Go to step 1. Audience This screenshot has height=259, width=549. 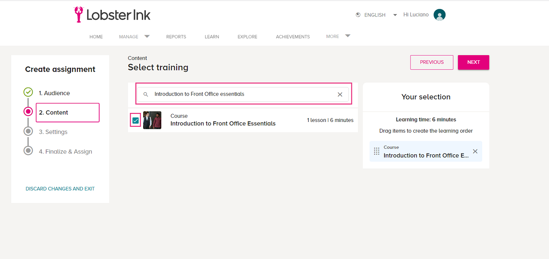tap(54, 93)
